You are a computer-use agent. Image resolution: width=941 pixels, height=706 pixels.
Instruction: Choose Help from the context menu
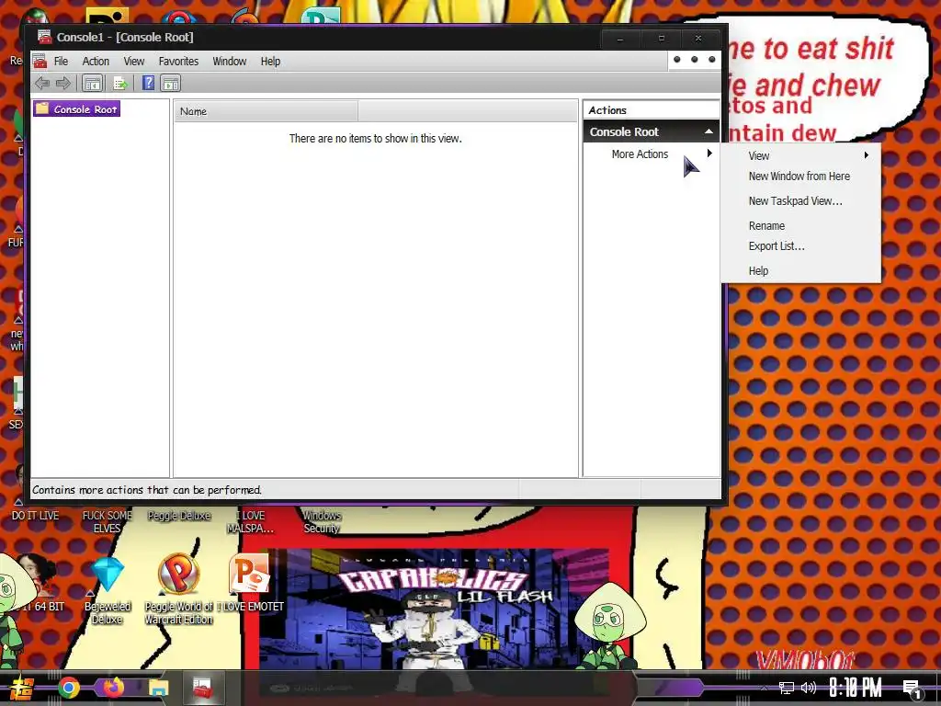click(800, 271)
